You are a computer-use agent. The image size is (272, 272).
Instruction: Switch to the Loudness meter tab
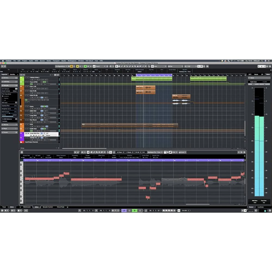(x=260, y=207)
